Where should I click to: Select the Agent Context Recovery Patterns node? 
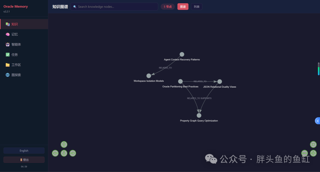click(x=182, y=54)
